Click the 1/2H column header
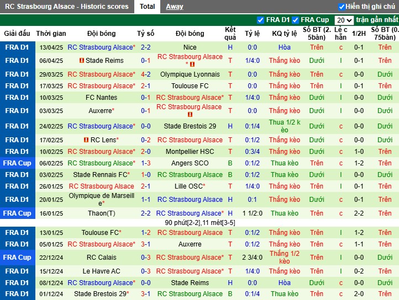 (x=359, y=33)
